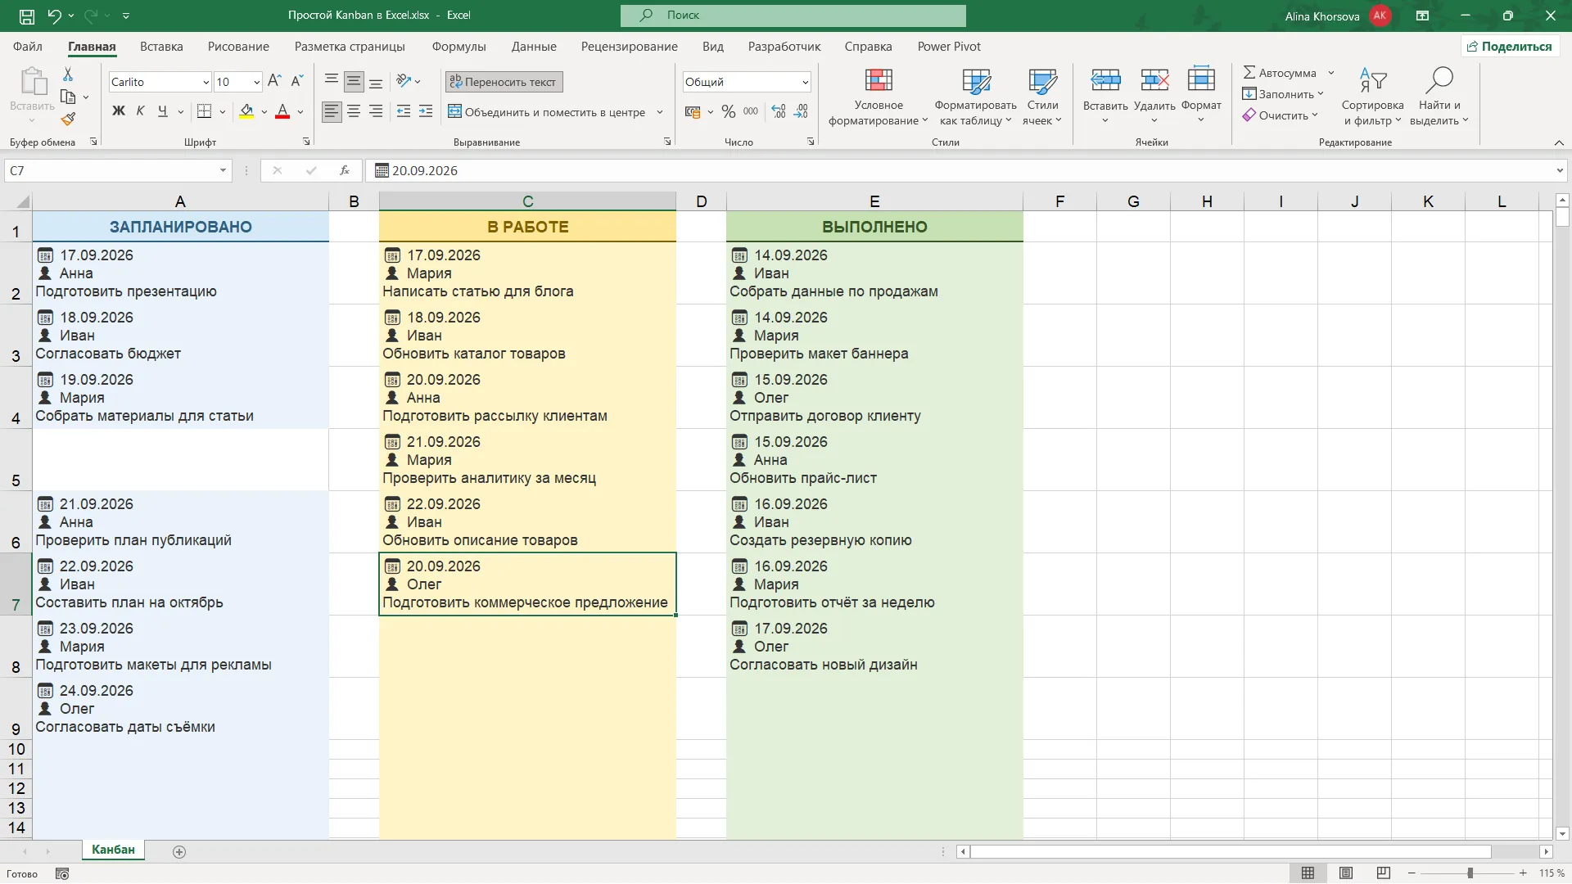Toggle Italic formatting К
This screenshot has width=1572, height=884.
140,111
